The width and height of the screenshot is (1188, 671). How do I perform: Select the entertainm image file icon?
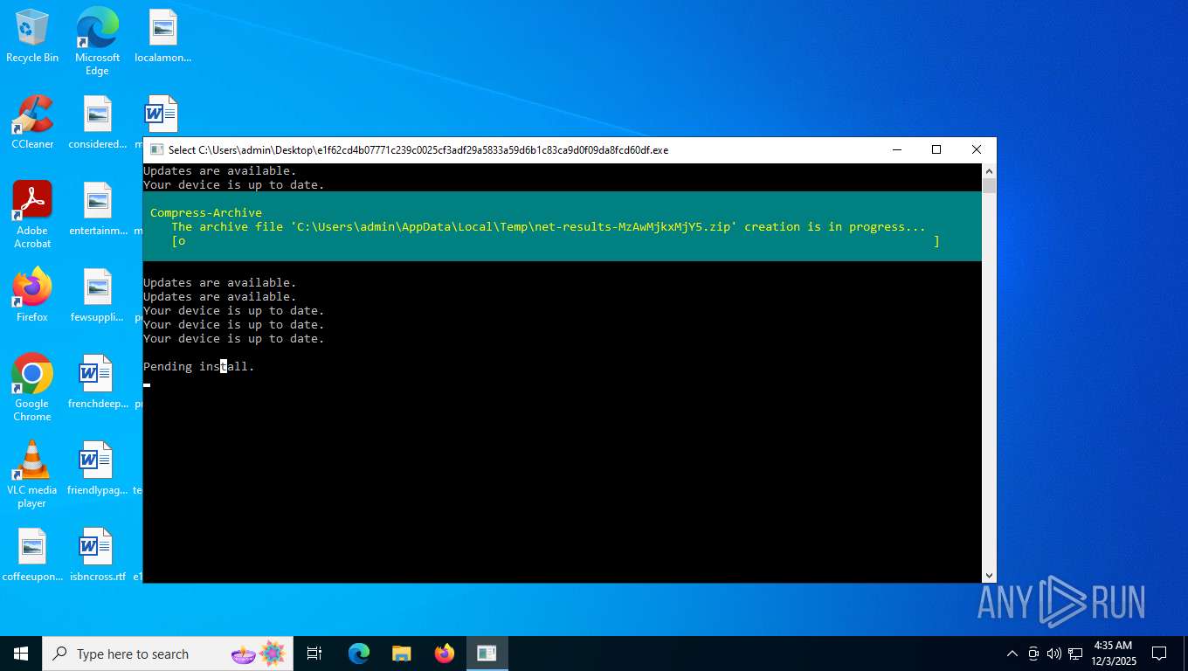[x=97, y=210]
